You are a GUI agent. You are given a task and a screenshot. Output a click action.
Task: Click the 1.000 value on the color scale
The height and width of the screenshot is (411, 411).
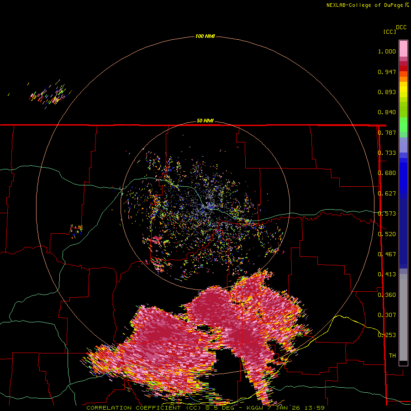click(387, 52)
